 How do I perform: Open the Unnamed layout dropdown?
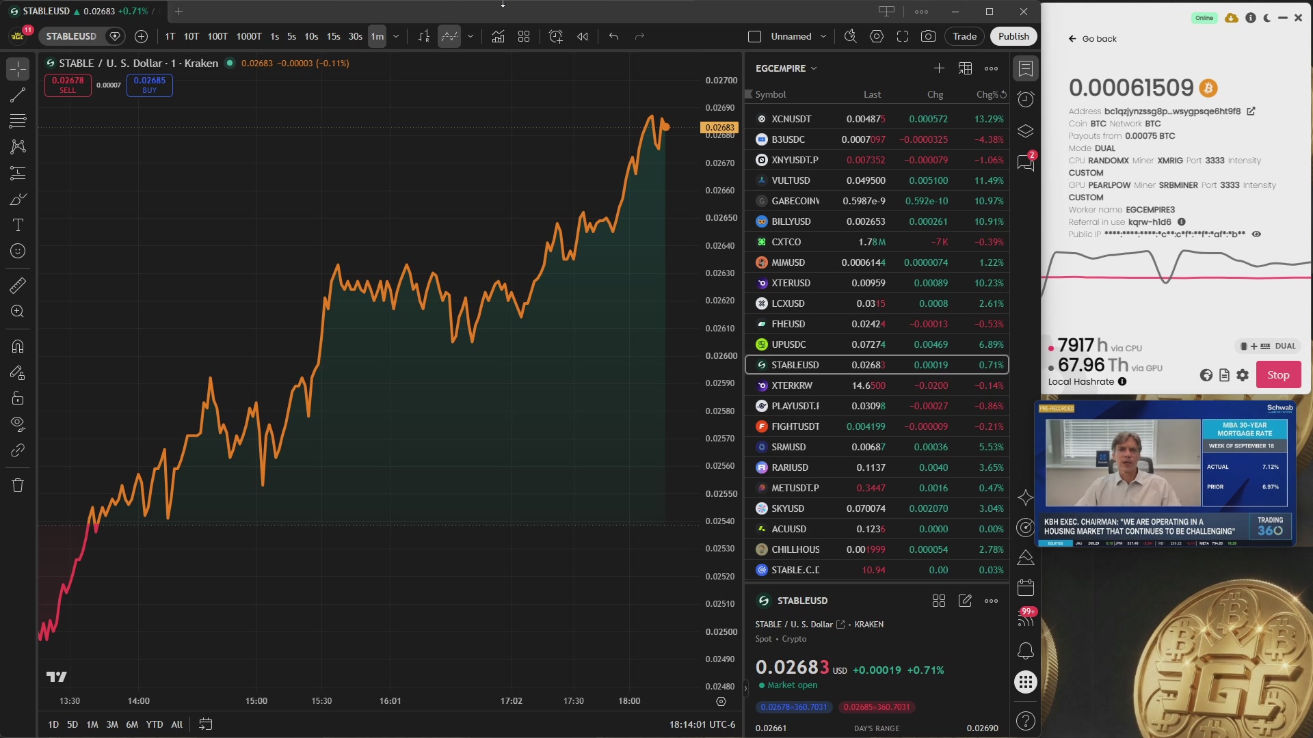coord(823,36)
